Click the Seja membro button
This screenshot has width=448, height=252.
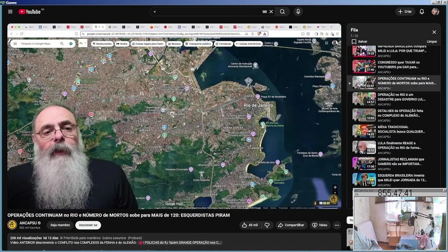60,225
